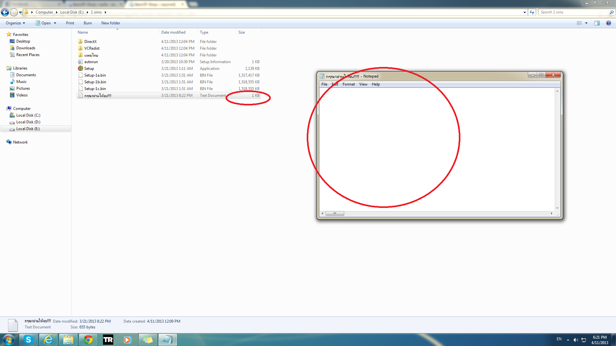The image size is (616, 346).
Task: Expand the address bar history dropdown
Action: pyautogui.click(x=525, y=12)
